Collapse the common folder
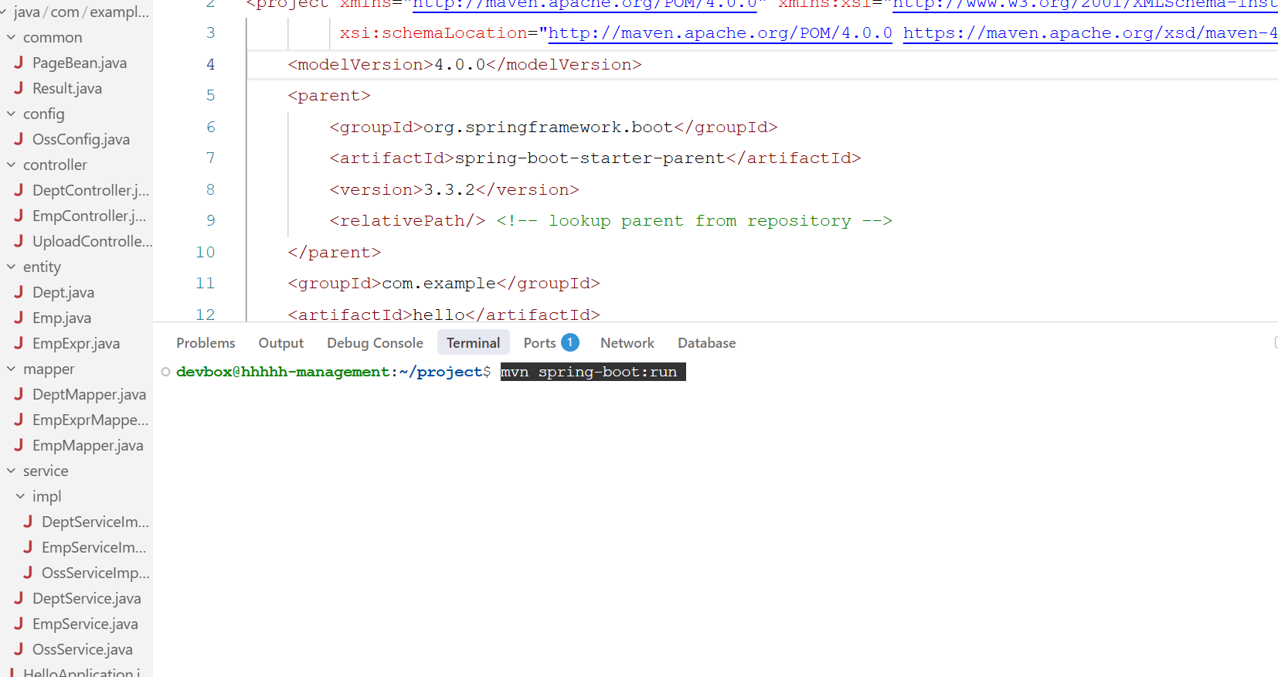This screenshot has height=677, width=1278. (x=11, y=37)
